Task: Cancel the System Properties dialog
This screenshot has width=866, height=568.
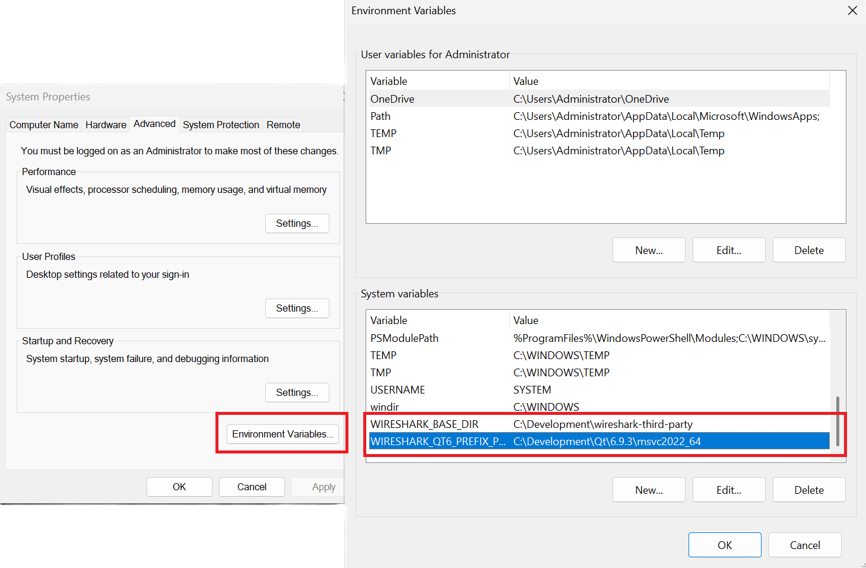Action: tap(252, 487)
